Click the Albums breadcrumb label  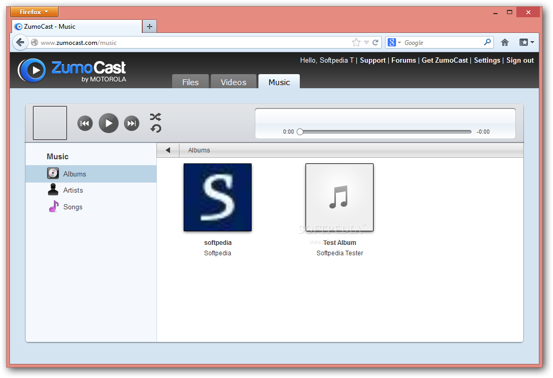[199, 150]
